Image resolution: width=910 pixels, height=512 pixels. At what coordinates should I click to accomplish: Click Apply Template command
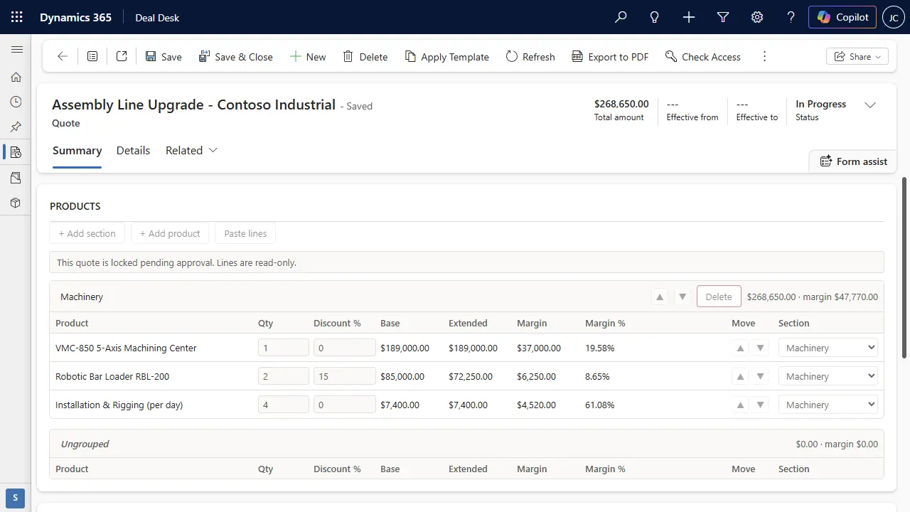(446, 56)
